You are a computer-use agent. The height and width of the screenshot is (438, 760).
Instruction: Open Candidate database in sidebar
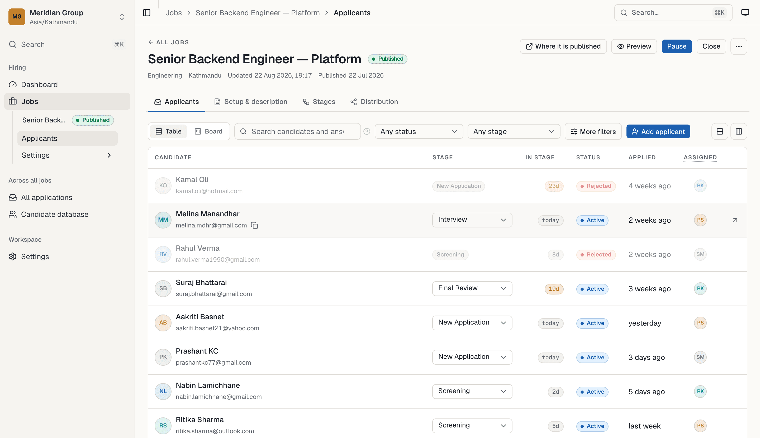pos(67,214)
